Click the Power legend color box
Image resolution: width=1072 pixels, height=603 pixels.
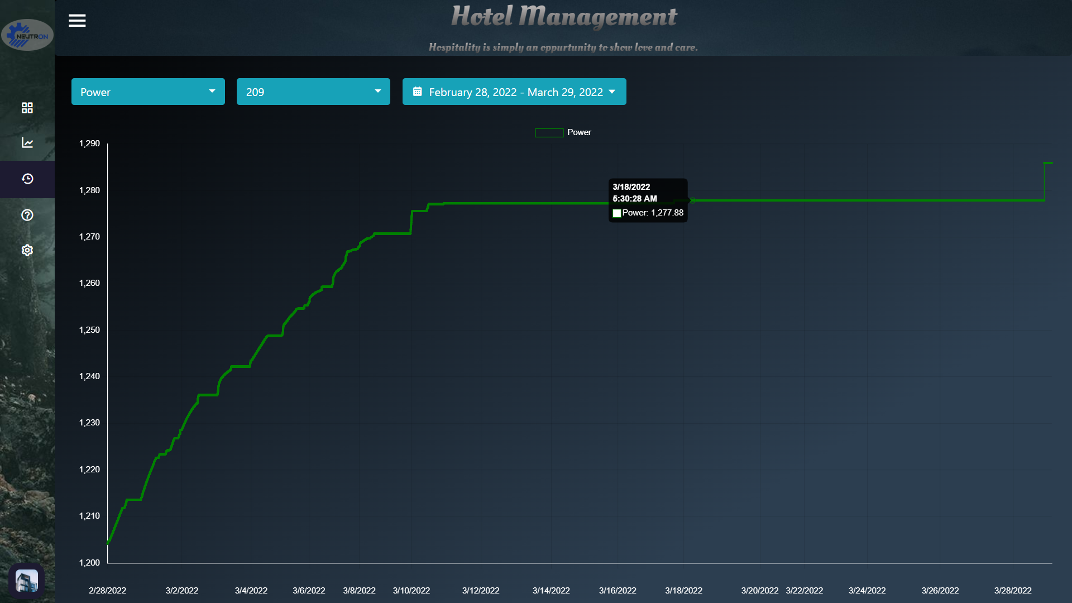coord(549,133)
